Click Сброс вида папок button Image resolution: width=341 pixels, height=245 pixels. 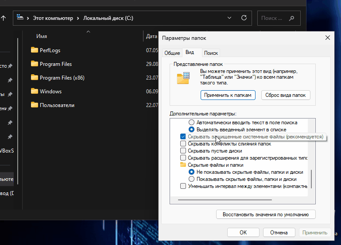point(286,95)
